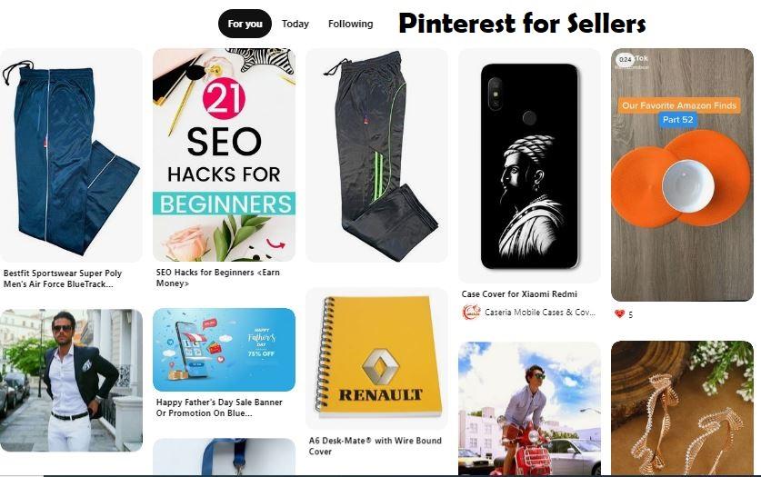Viewport: 761px width, 477px height.
Task: Click Bestfit Sportswear Super Poly title link
Action: click(x=63, y=279)
